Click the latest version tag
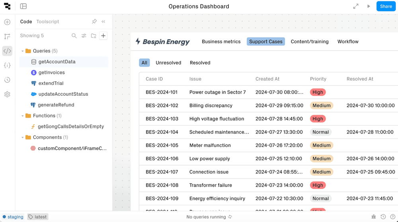The image size is (398, 222). pyautogui.click(x=37, y=217)
